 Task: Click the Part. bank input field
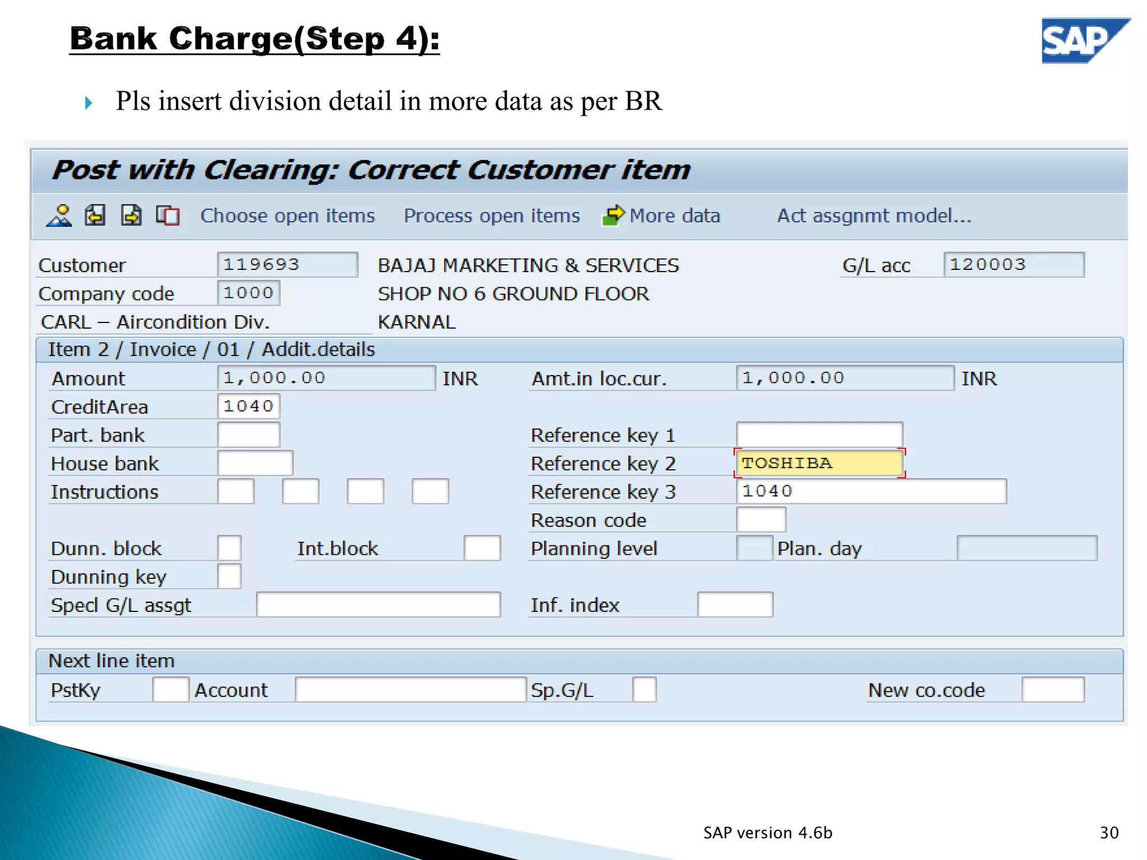pos(249,434)
